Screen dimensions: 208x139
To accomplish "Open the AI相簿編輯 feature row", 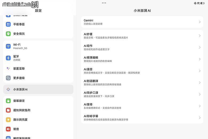I will pyautogui.click(x=142, y=59).
